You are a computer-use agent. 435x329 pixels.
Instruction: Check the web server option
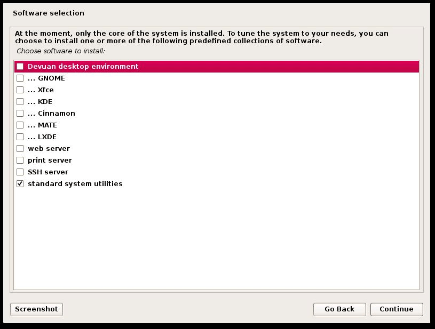coord(20,148)
